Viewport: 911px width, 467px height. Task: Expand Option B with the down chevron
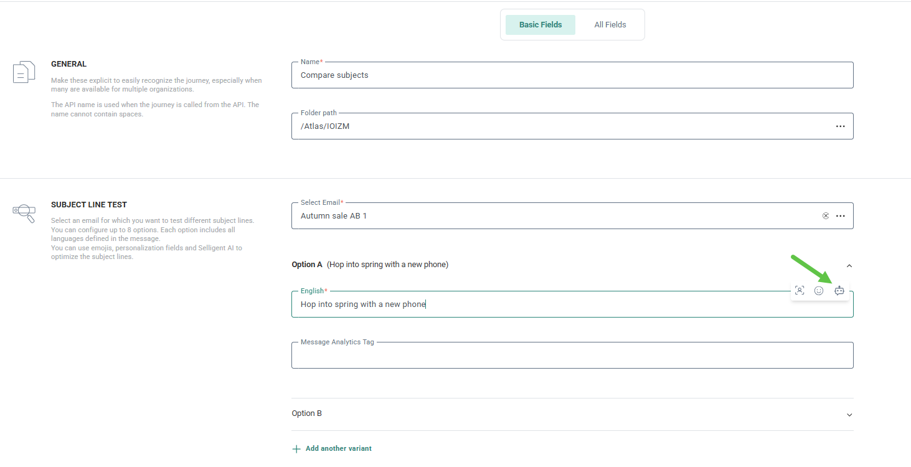849,415
